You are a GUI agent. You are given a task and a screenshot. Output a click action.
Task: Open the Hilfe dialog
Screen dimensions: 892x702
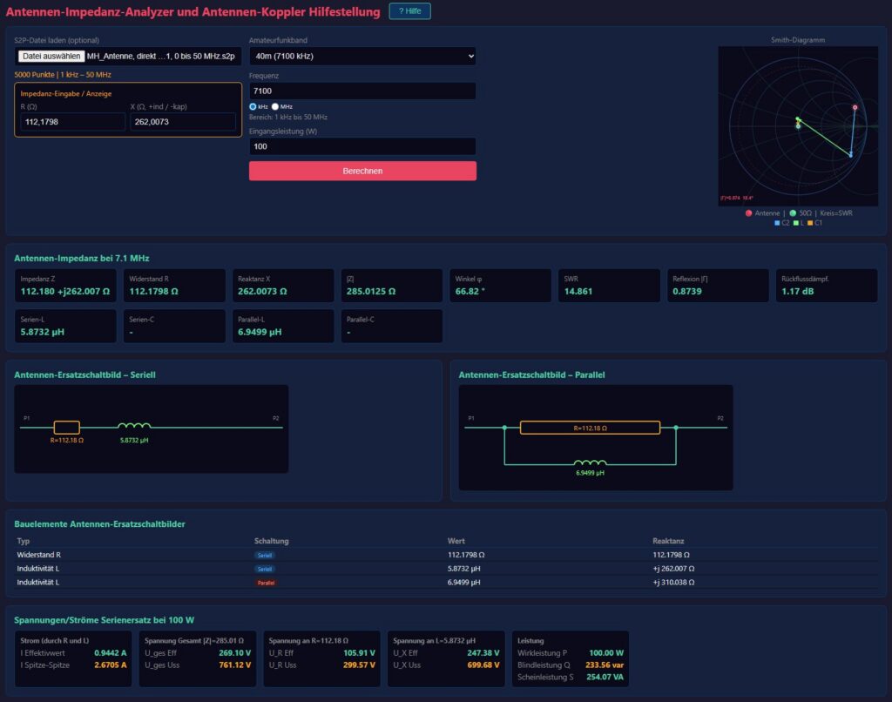pyautogui.click(x=409, y=10)
